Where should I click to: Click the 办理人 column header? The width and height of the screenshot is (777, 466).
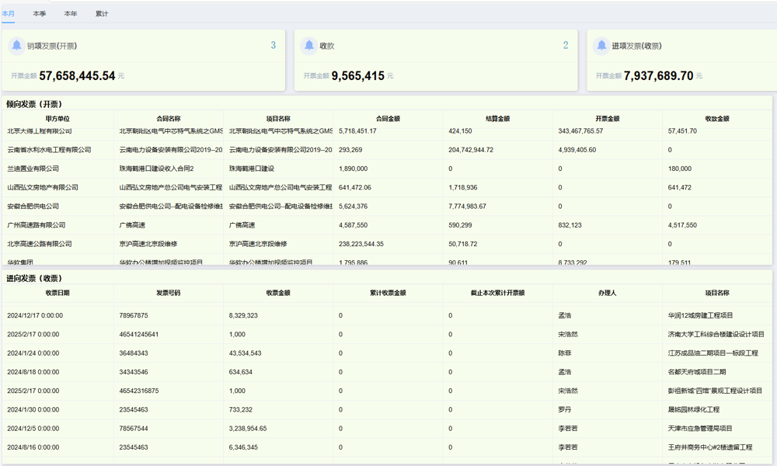(608, 294)
